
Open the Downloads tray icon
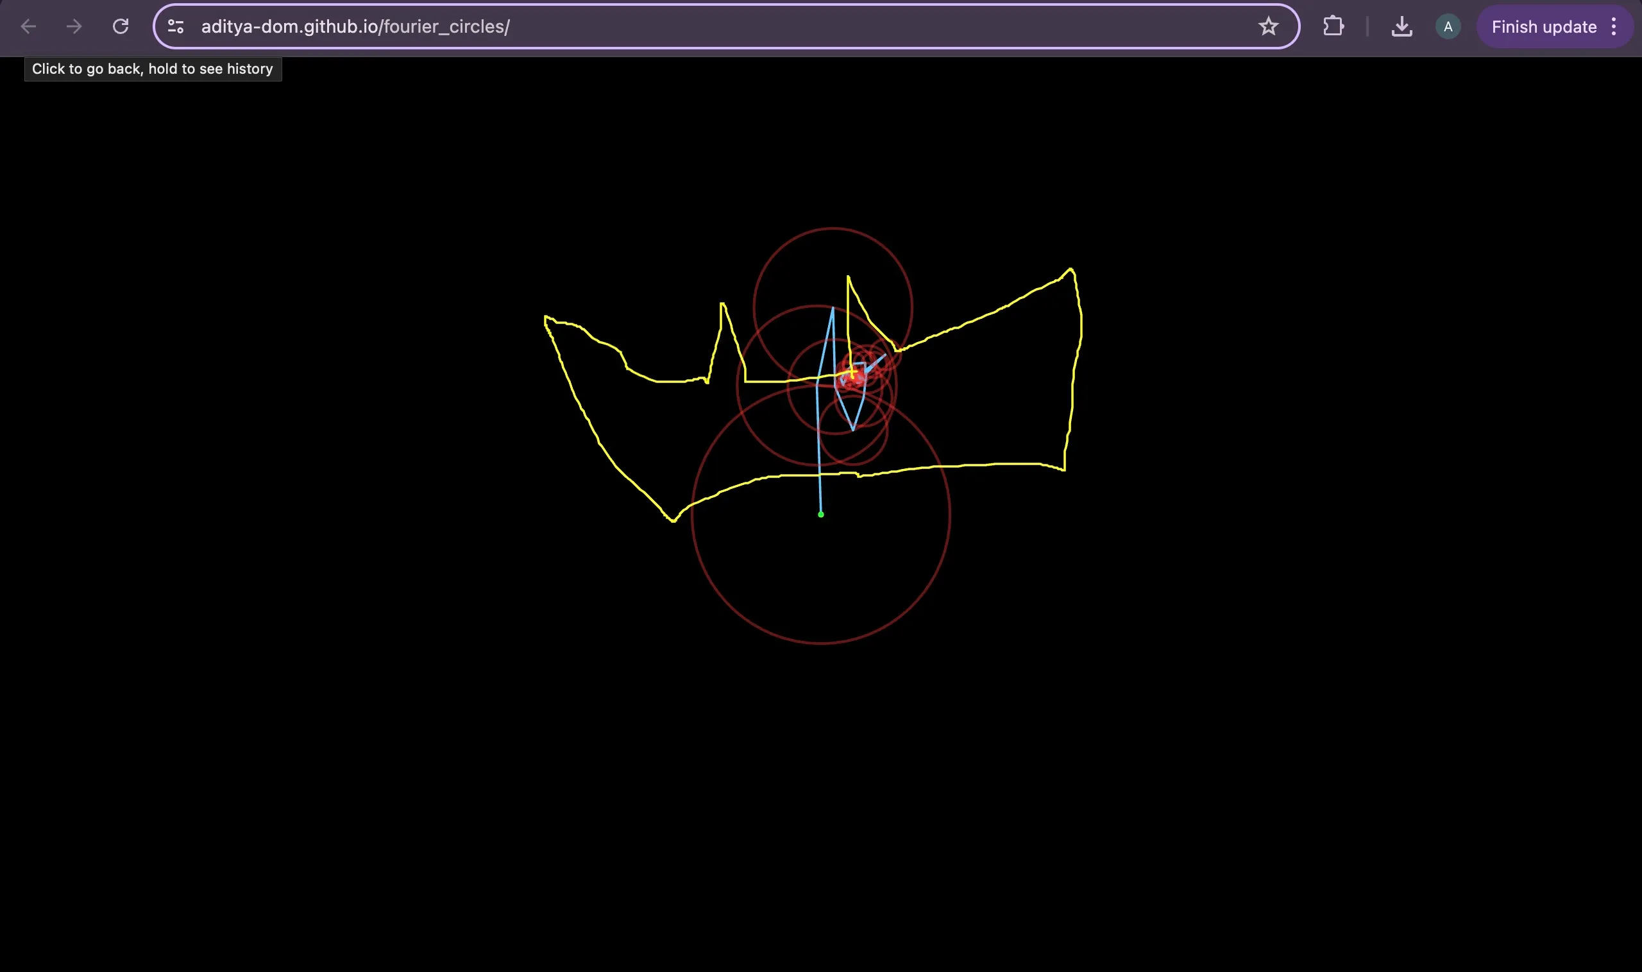pos(1401,27)
